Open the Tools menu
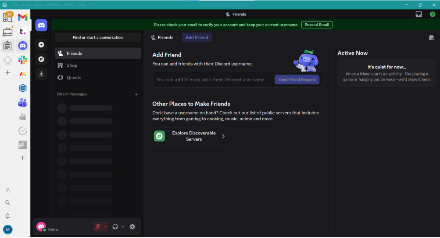The width and height of the screenshot is (440, 238). coord(68,5)
